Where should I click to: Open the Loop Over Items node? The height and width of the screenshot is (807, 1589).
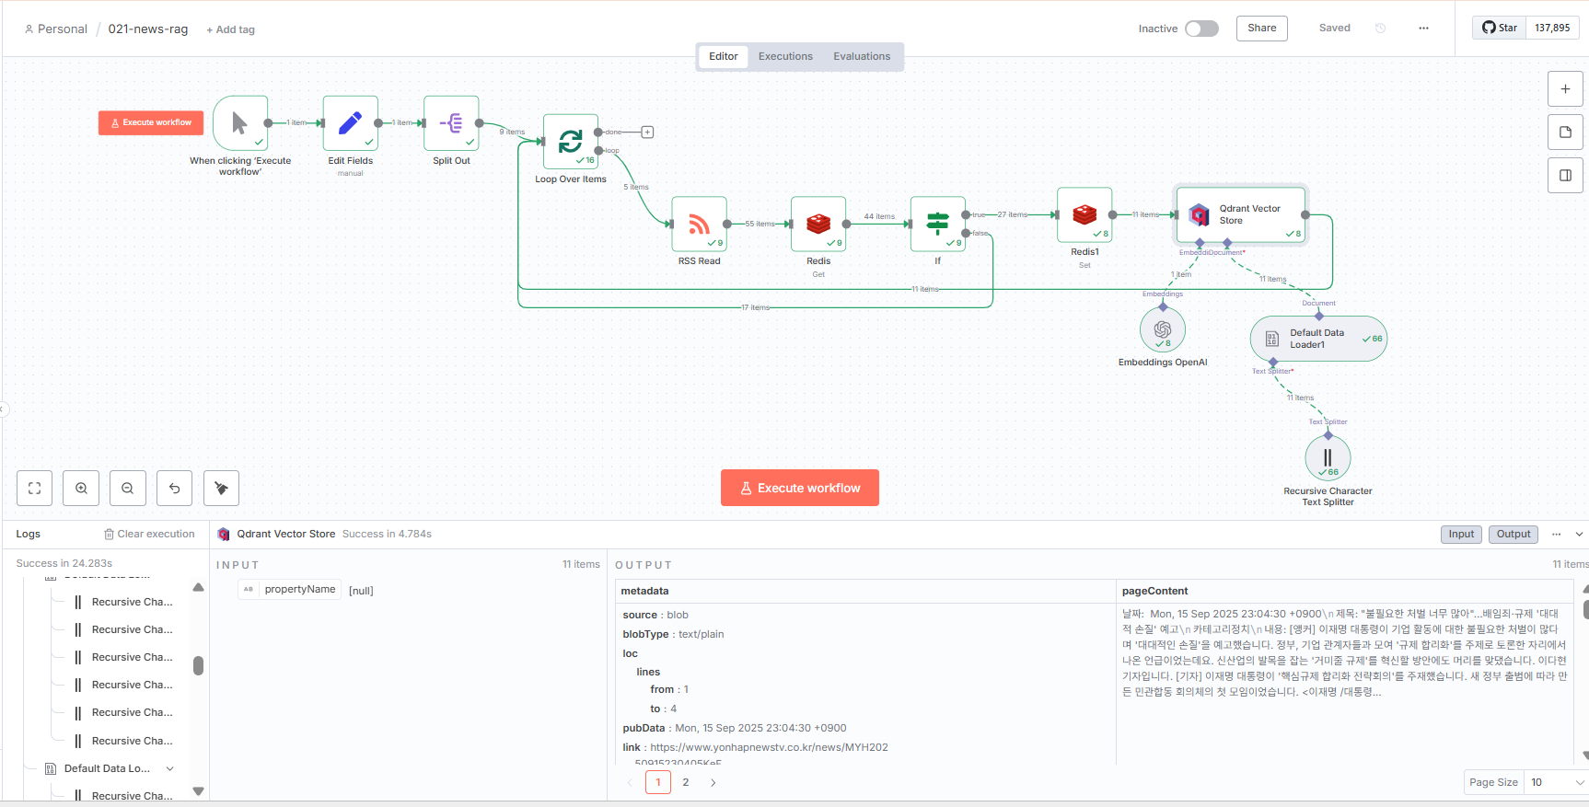(571, 141)
